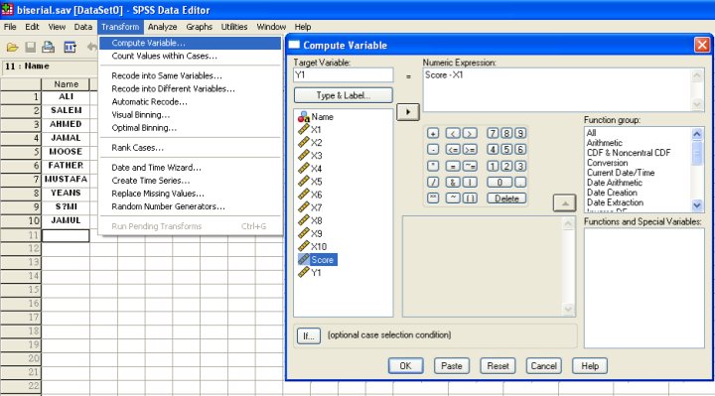715x396 pixels.
Task: Click the not-equal operator button
Action: pos(470,166)
